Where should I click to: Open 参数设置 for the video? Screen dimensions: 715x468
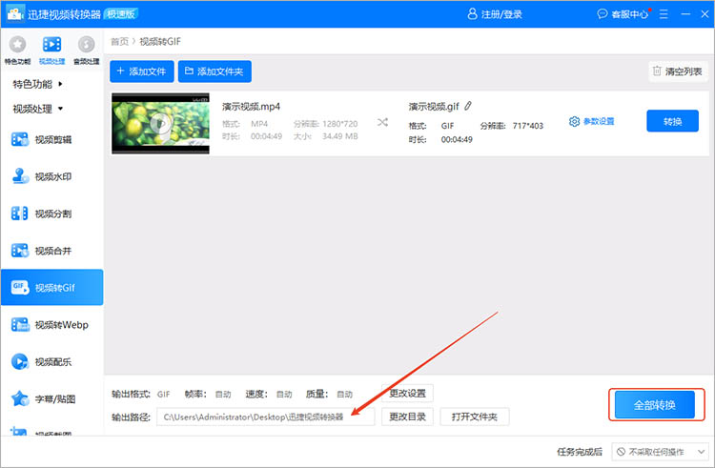tap(599, 121)
